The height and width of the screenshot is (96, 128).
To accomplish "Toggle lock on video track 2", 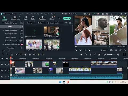I will (5, 64).
